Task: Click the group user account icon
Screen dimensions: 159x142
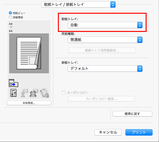Action: 34,93
